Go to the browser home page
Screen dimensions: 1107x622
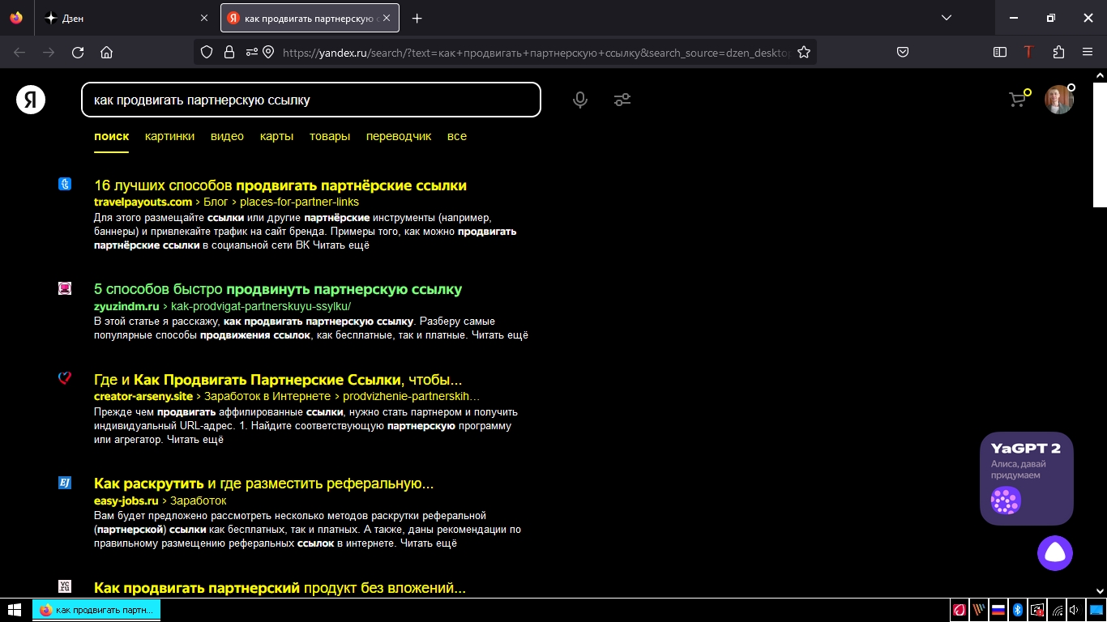click(106, 52)
